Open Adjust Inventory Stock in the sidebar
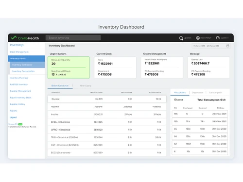The image size is (243, 182). 20,98
